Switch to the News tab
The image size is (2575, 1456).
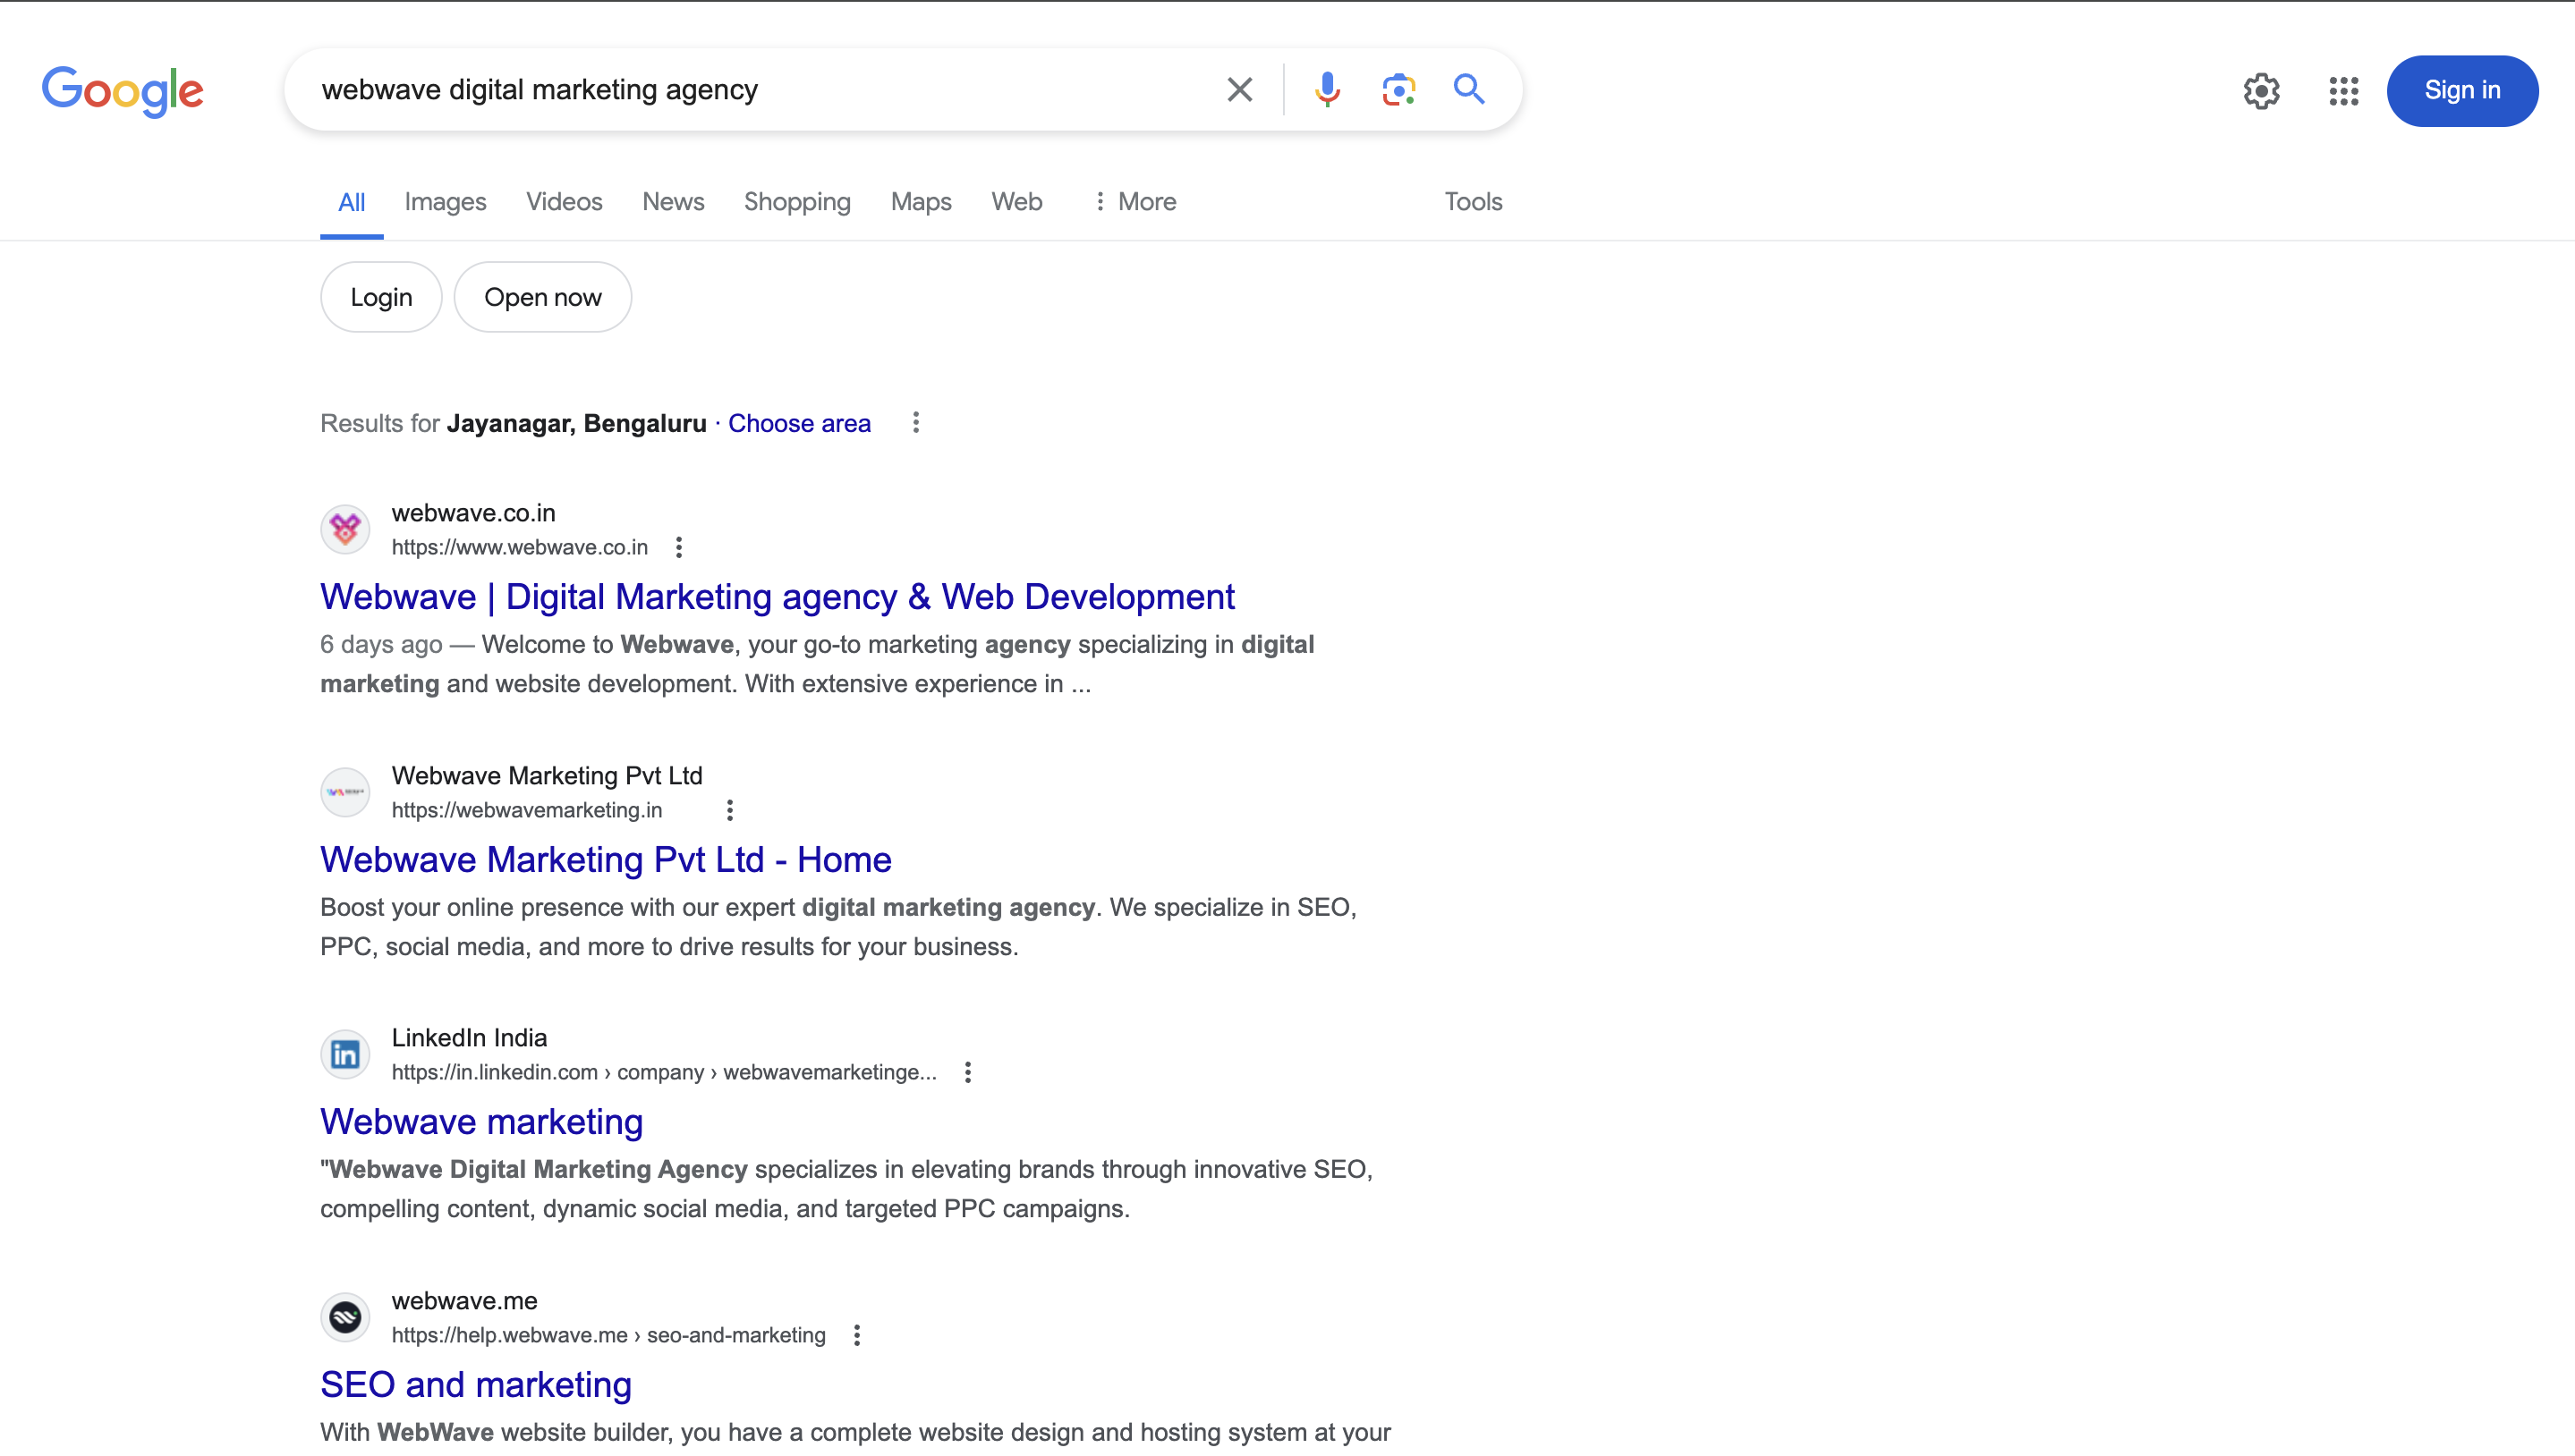tap(672, 202)
